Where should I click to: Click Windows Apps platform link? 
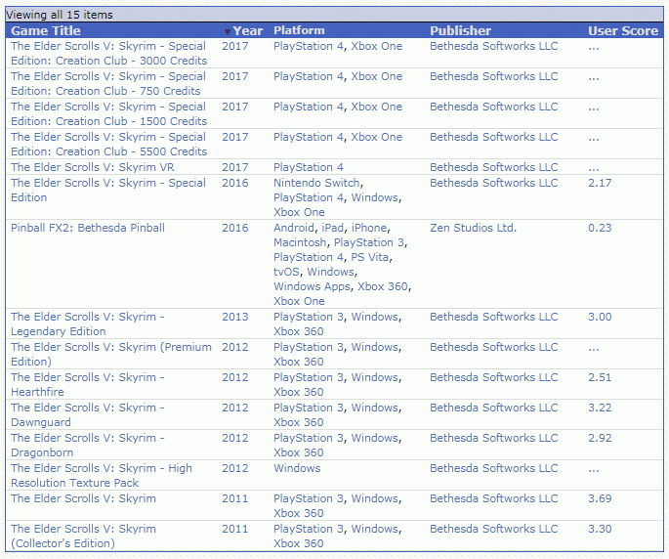click(x=312, y=286)
